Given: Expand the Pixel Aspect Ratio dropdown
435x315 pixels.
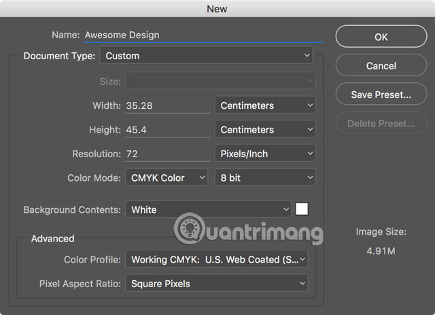Looking at the screenshot, I should click(216, 283).
